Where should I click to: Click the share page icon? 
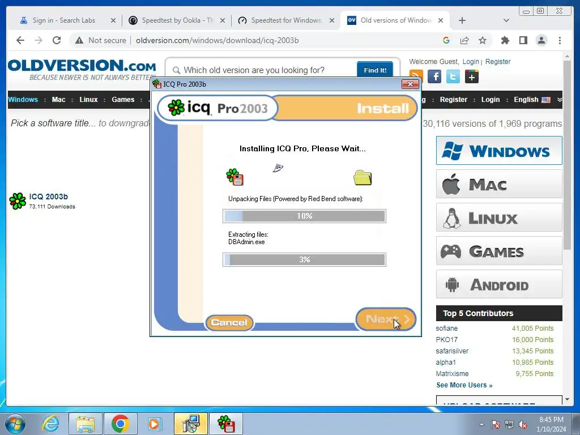(x=464, y=40)
